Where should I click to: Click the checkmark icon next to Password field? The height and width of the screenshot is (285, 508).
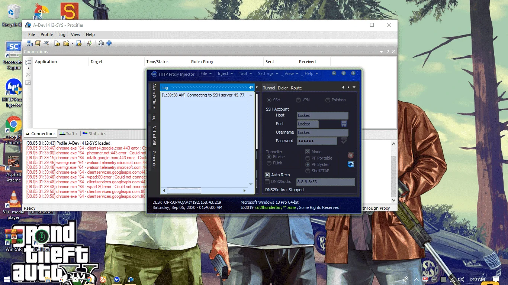pos(344,141)
